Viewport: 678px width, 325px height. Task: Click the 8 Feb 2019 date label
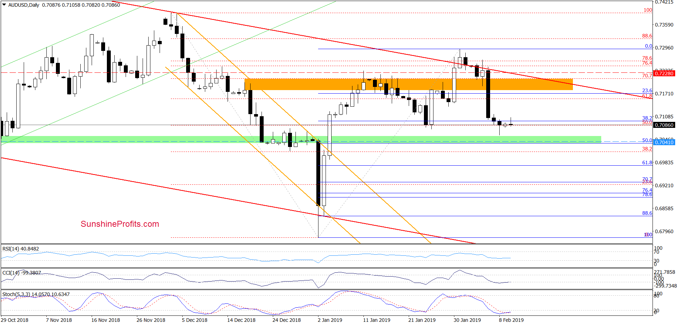[x=511, y=320]
